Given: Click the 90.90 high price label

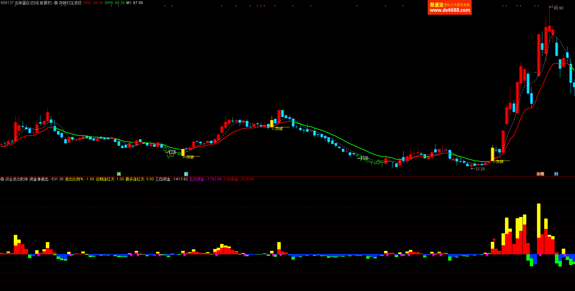Looking at the screenshot, I should click(558, 8).
